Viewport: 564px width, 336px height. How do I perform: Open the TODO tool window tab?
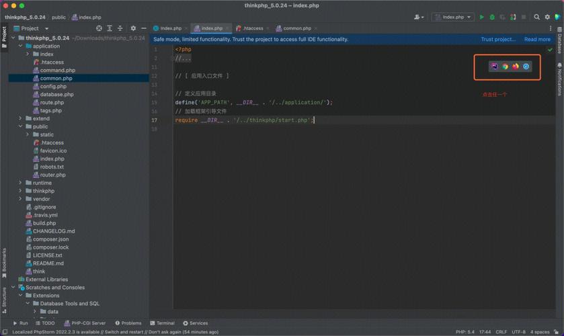45,323
